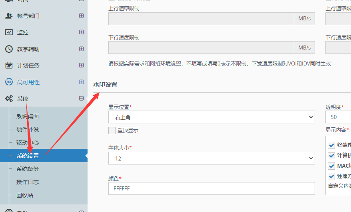The height and width of the screenshot is (212, 351).
Task: Go to 回收站 in sidebar
Action: click(x=25, y=195)
